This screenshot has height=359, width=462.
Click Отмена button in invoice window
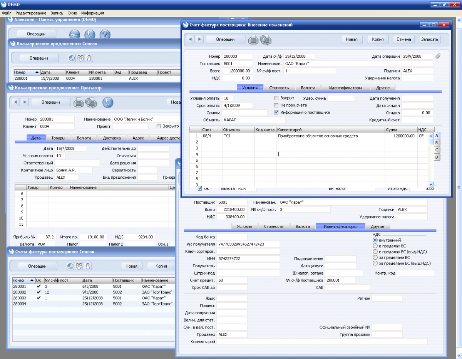[404, 39]
